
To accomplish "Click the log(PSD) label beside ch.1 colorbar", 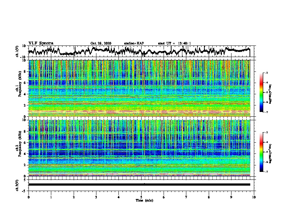I will 270,94.
